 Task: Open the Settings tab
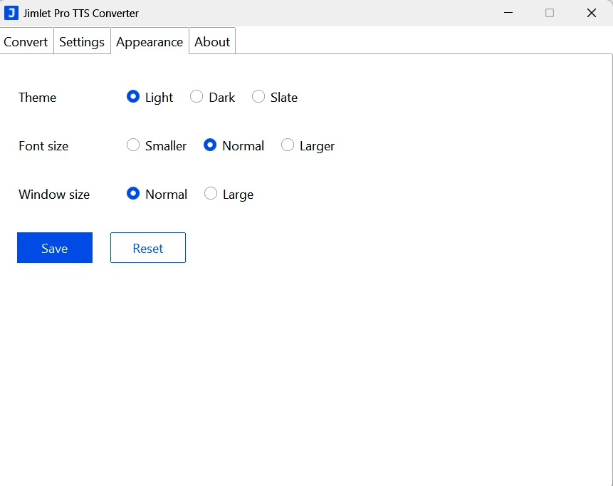[81, 41]
